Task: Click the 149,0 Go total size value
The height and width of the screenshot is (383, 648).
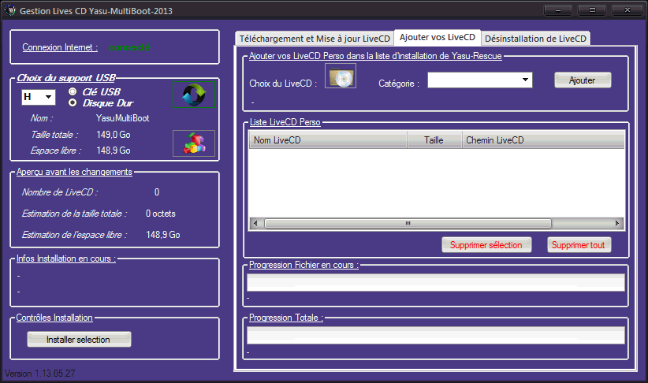Action: 114,135
